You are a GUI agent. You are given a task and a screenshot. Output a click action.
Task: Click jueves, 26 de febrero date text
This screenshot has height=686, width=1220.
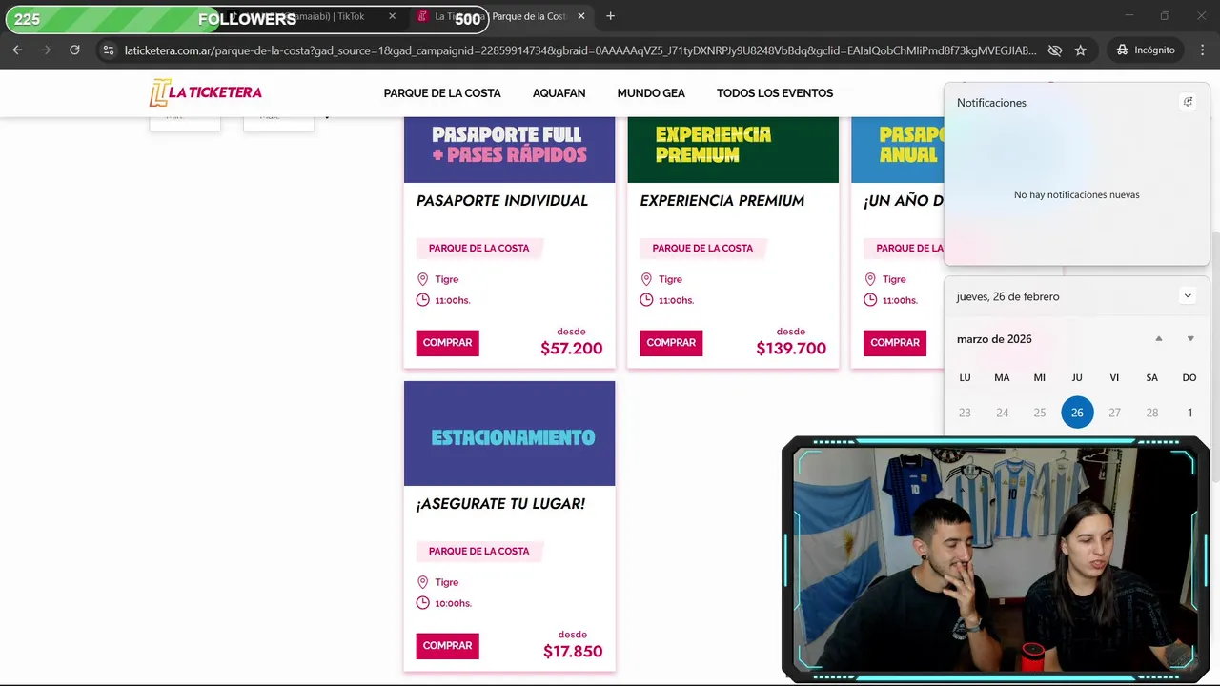[1007, 296]
